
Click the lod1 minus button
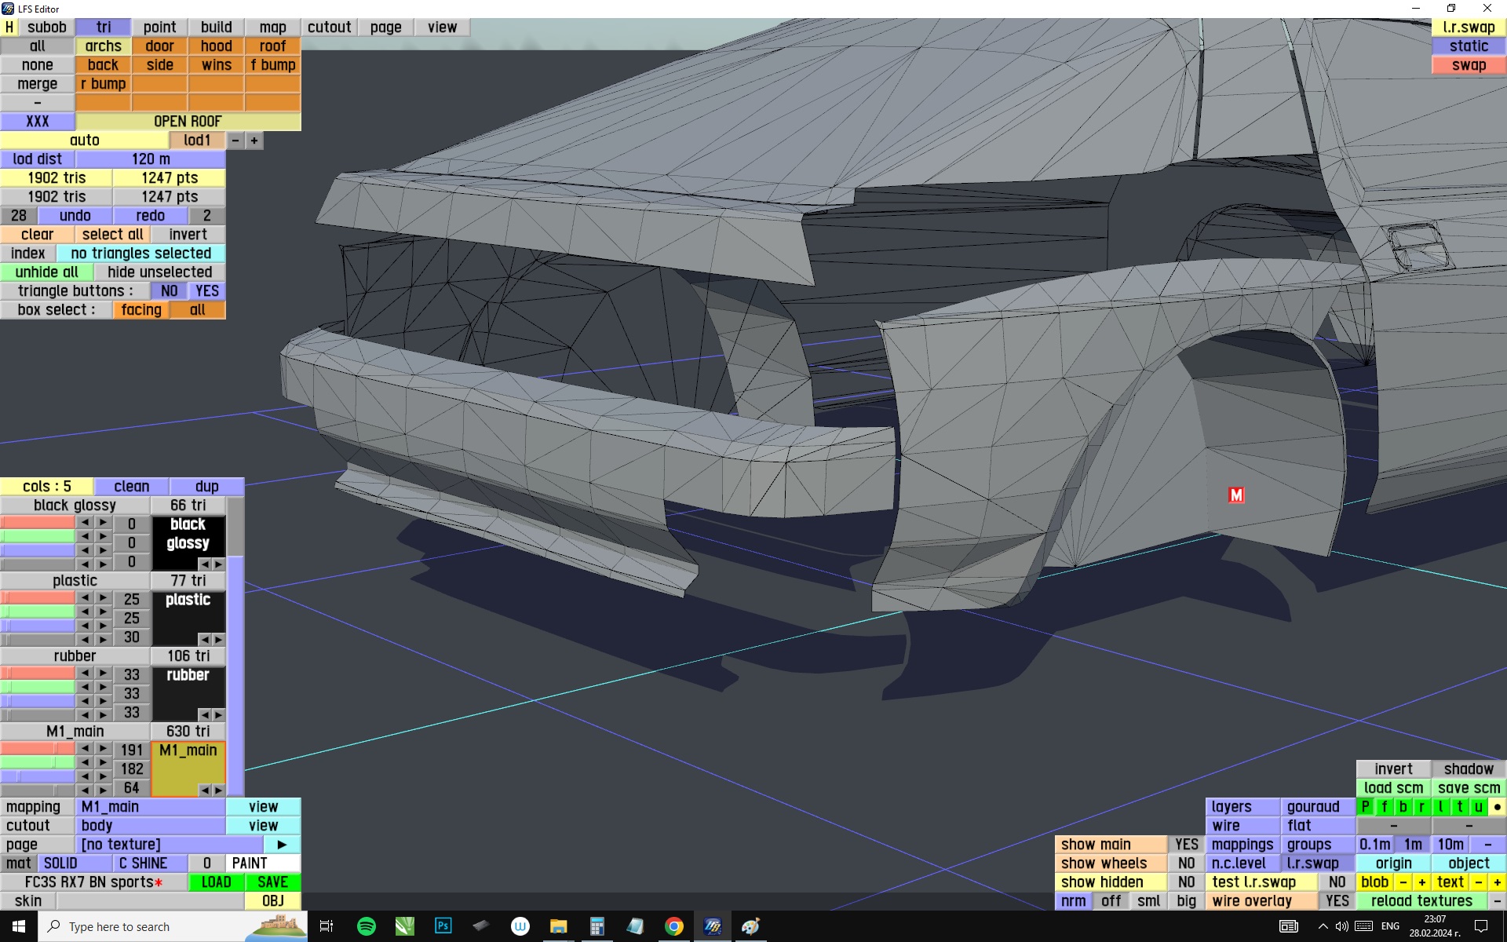[x=235, y=141]
